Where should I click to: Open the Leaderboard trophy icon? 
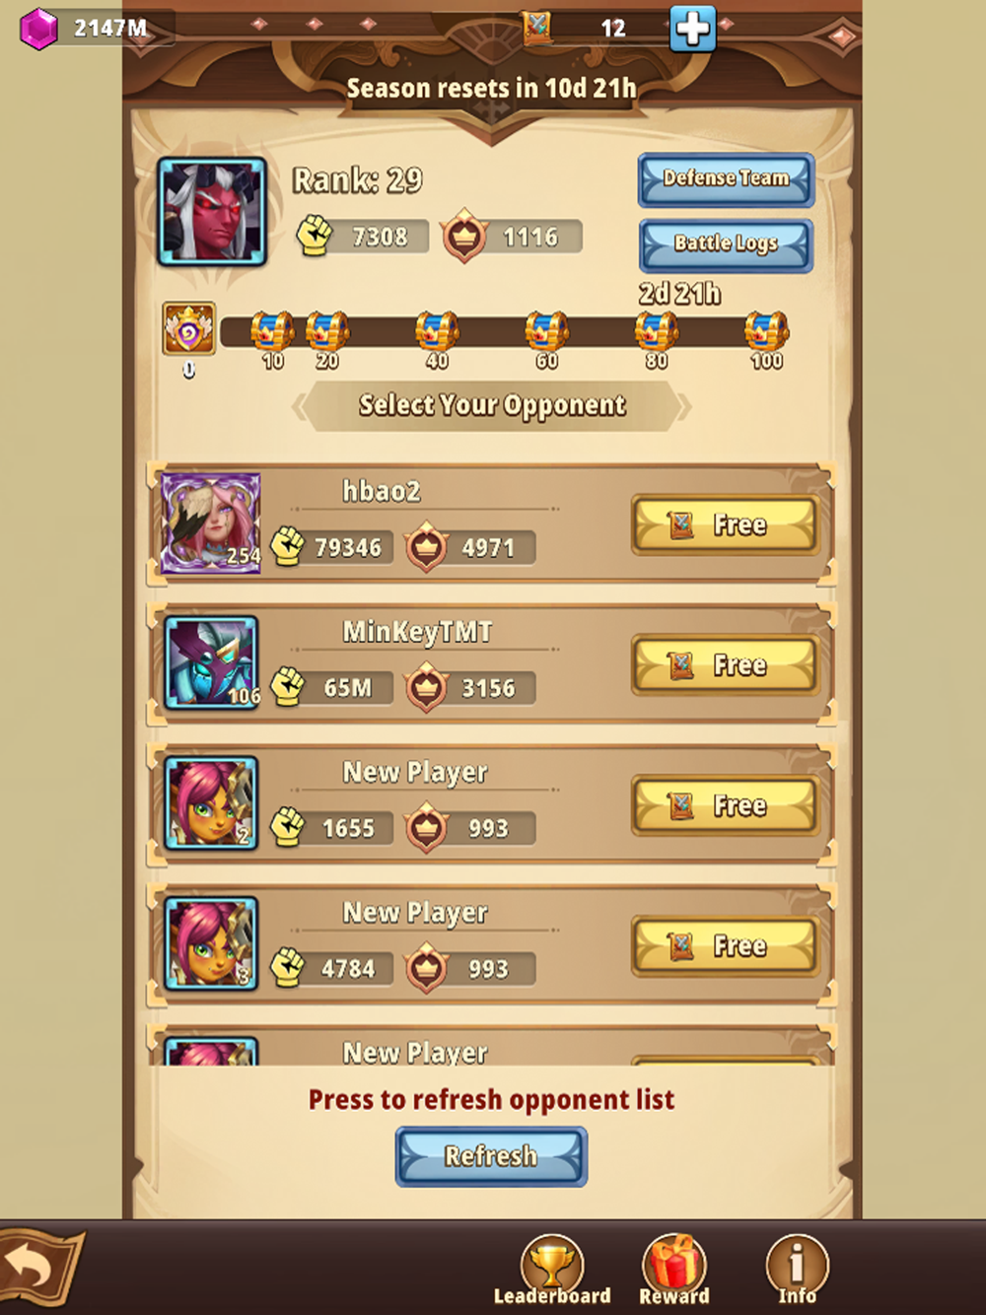tap(552, 1264)
